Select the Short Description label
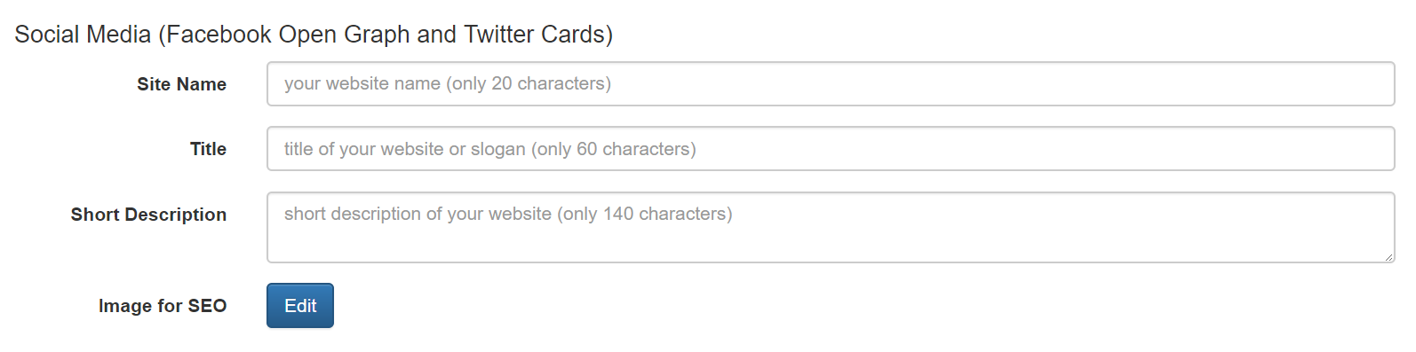 pyautogui.click(x=148, y=215)
